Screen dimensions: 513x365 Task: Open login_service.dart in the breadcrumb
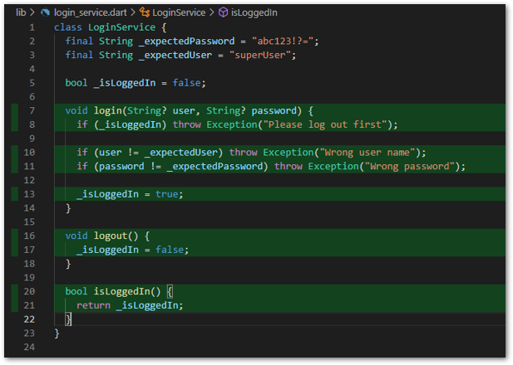[90, 12]
